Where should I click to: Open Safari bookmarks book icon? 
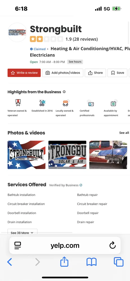click(x=91, y=262)
